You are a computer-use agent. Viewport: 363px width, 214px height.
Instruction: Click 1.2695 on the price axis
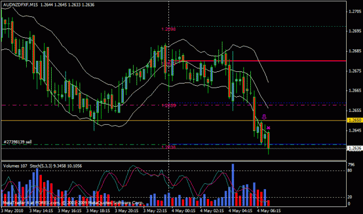pyautogui.click(x=355, y=31)
